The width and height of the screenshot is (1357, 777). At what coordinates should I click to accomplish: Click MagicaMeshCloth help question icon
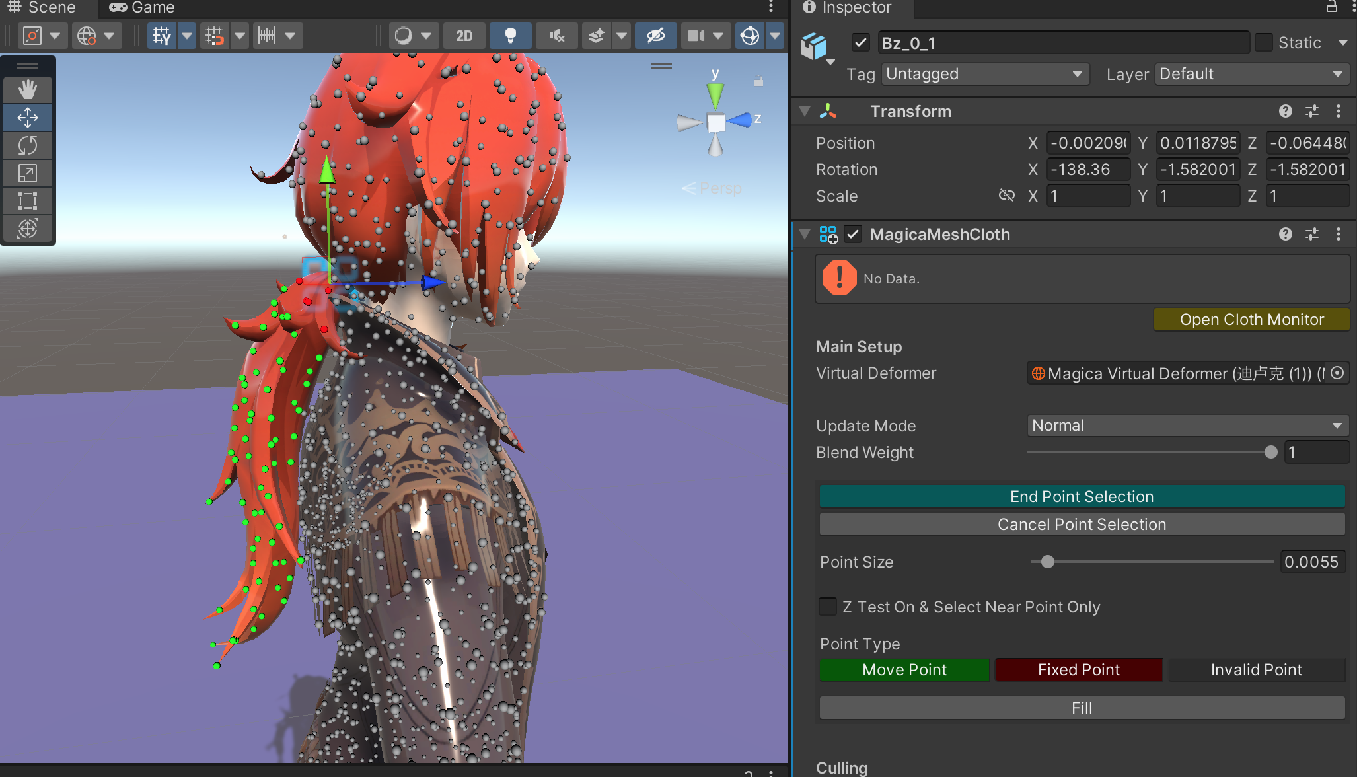click(1285, 234)
